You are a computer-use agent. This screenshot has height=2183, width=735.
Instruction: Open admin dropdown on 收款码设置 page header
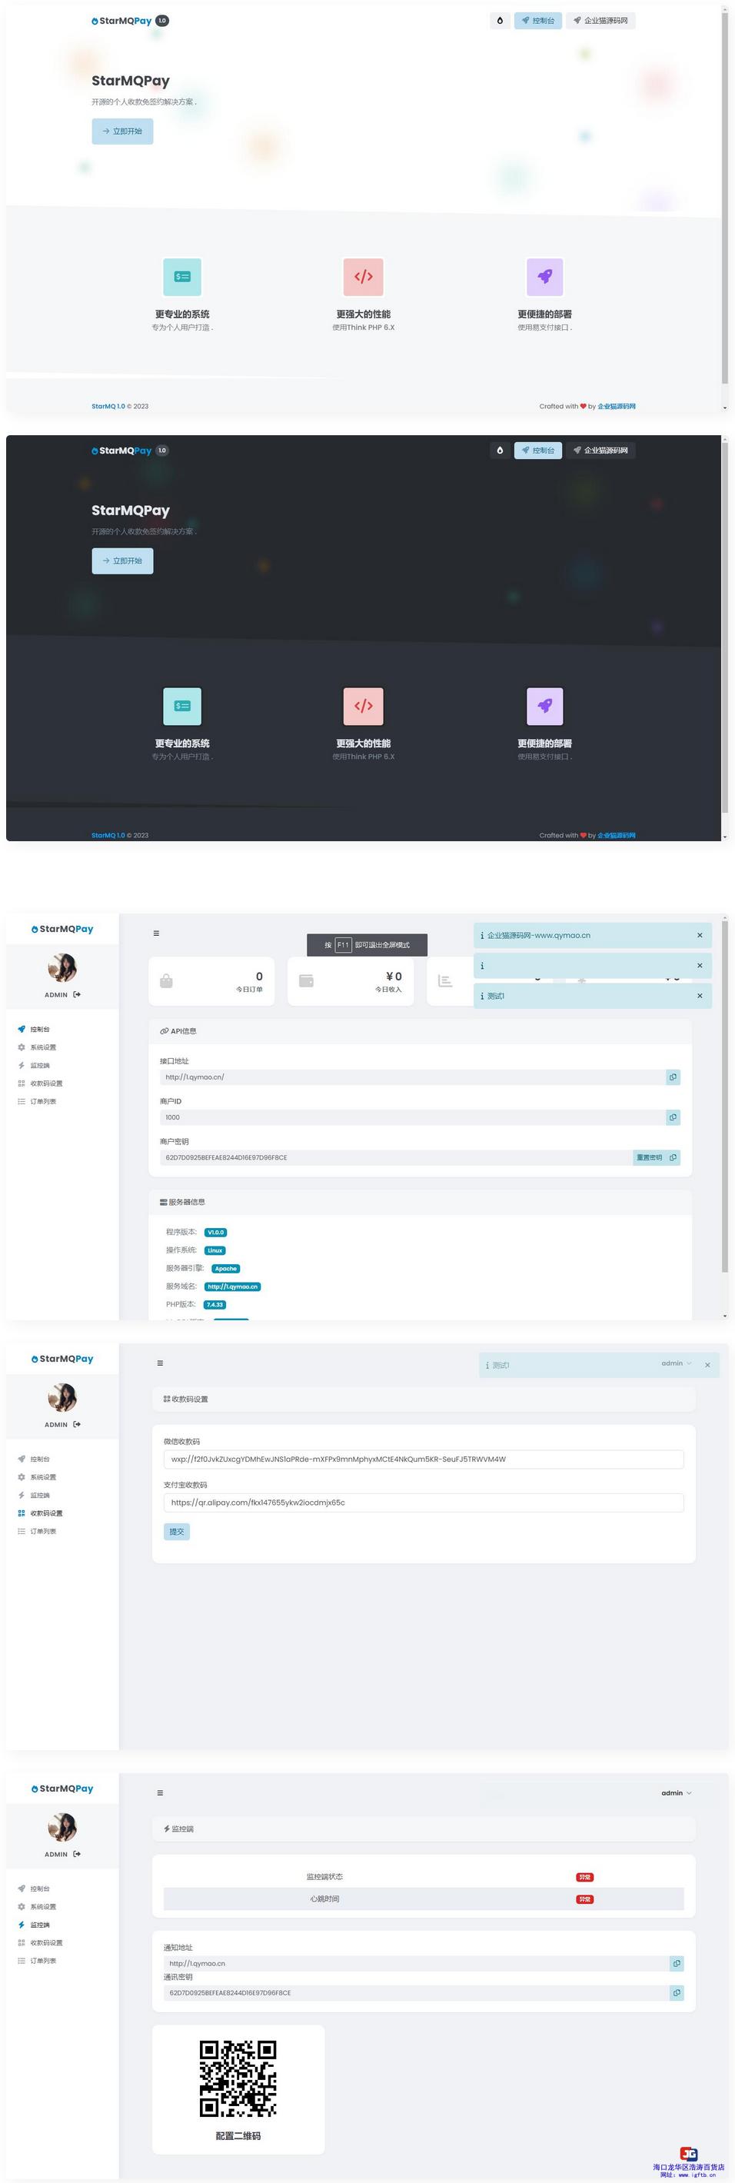pyautogui.click(x=677, y=1363)
